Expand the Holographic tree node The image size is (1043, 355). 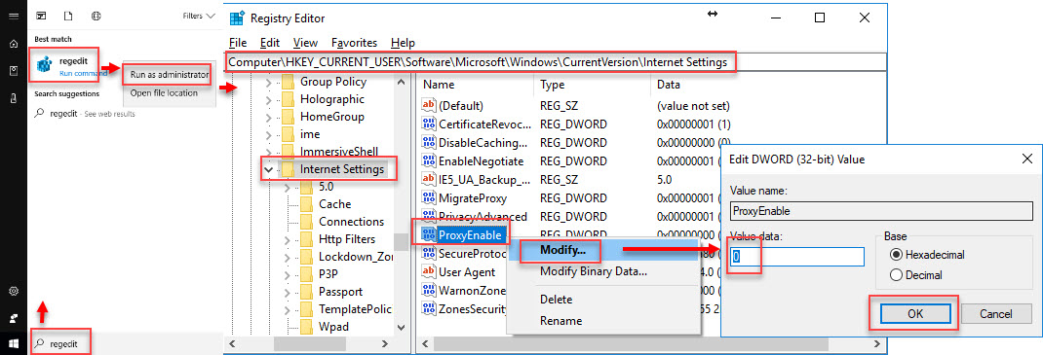click(268, 99)
